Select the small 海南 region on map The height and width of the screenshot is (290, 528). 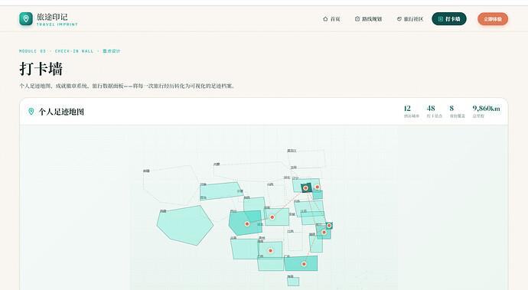(293, 282)
